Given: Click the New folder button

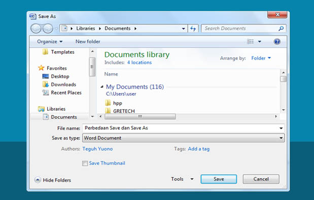Looking at the screenshot, I should 88,42.
